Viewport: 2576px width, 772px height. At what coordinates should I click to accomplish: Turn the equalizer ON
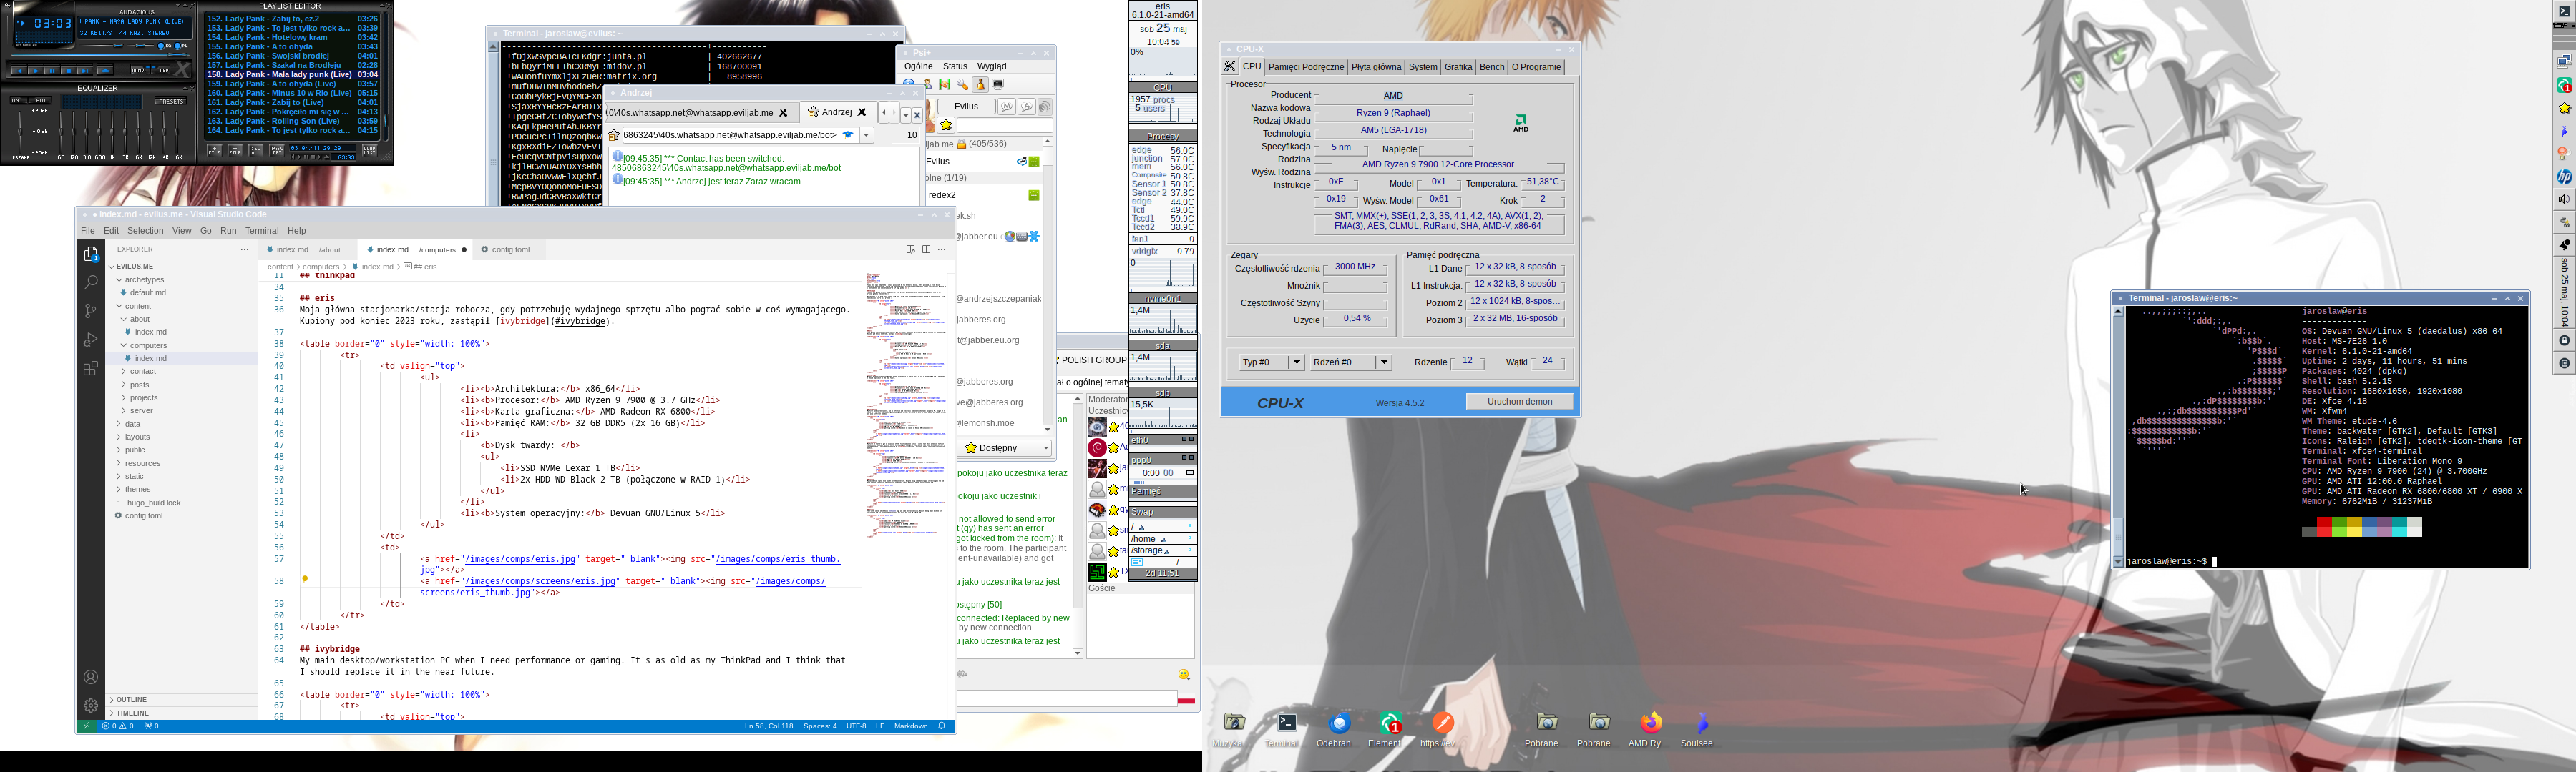(18, 100)
